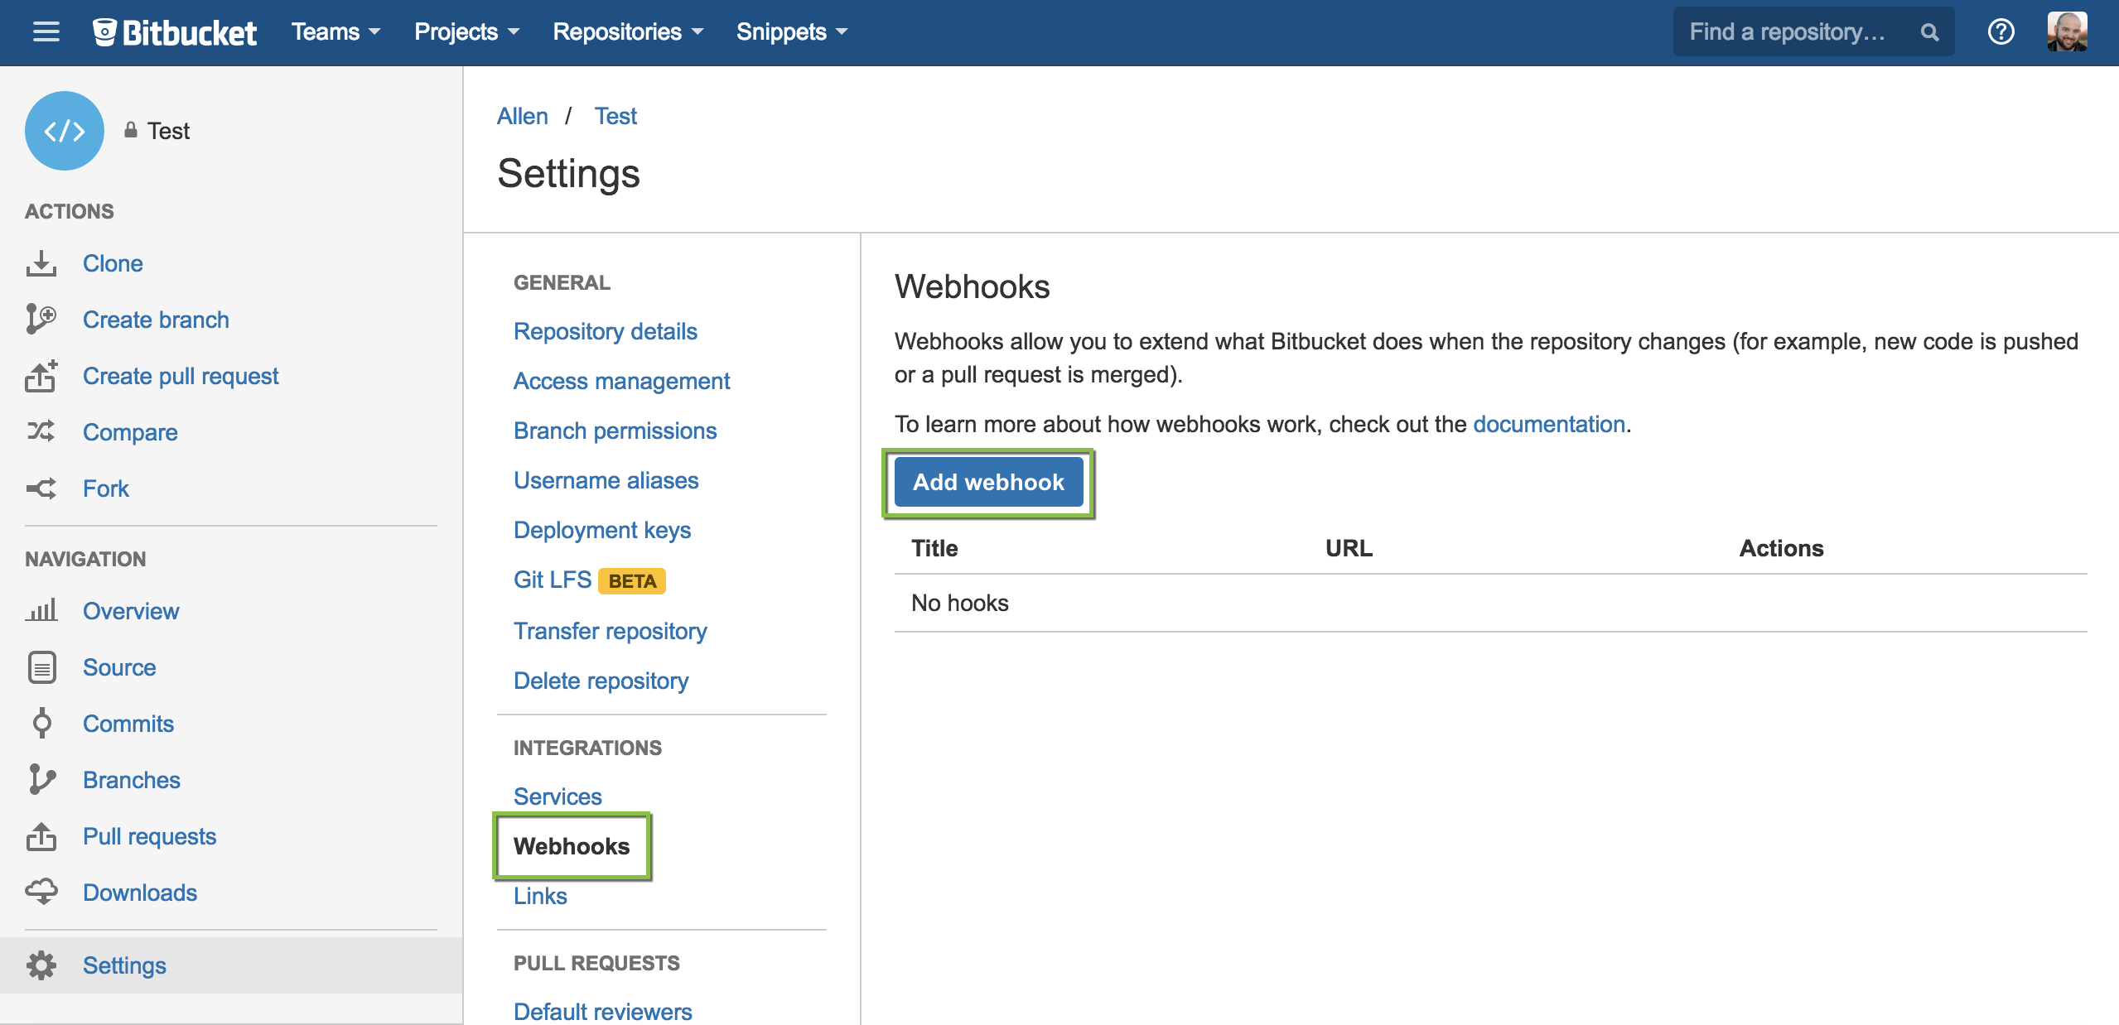Viewport: 2119px width, 1025px height.
Task: Click the URL column header
Action: point(1349,548)
